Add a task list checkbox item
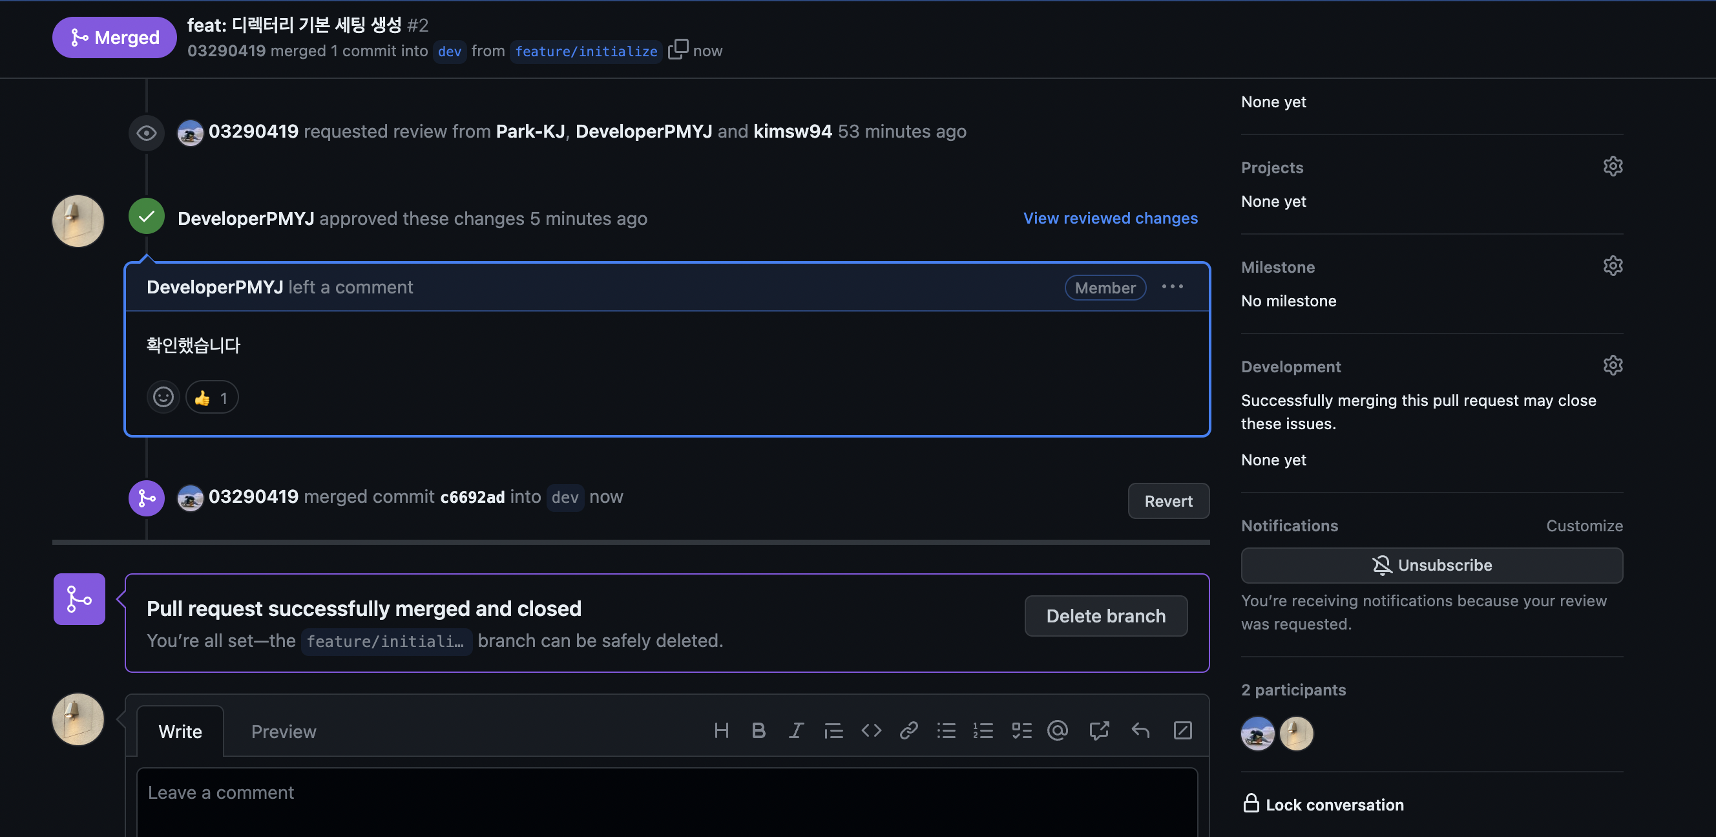 1021,730
